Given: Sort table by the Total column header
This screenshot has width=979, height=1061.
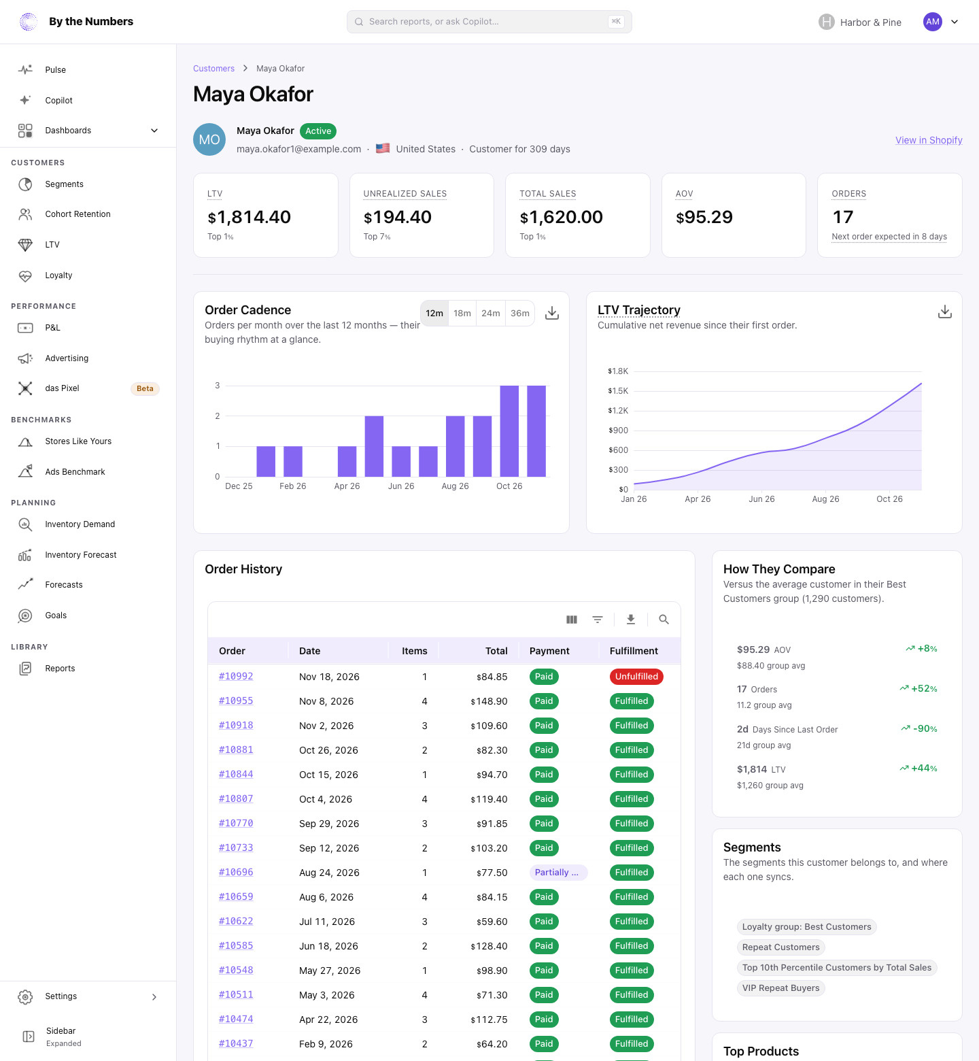Looking at the screenshot, I should tap(496, 651).
